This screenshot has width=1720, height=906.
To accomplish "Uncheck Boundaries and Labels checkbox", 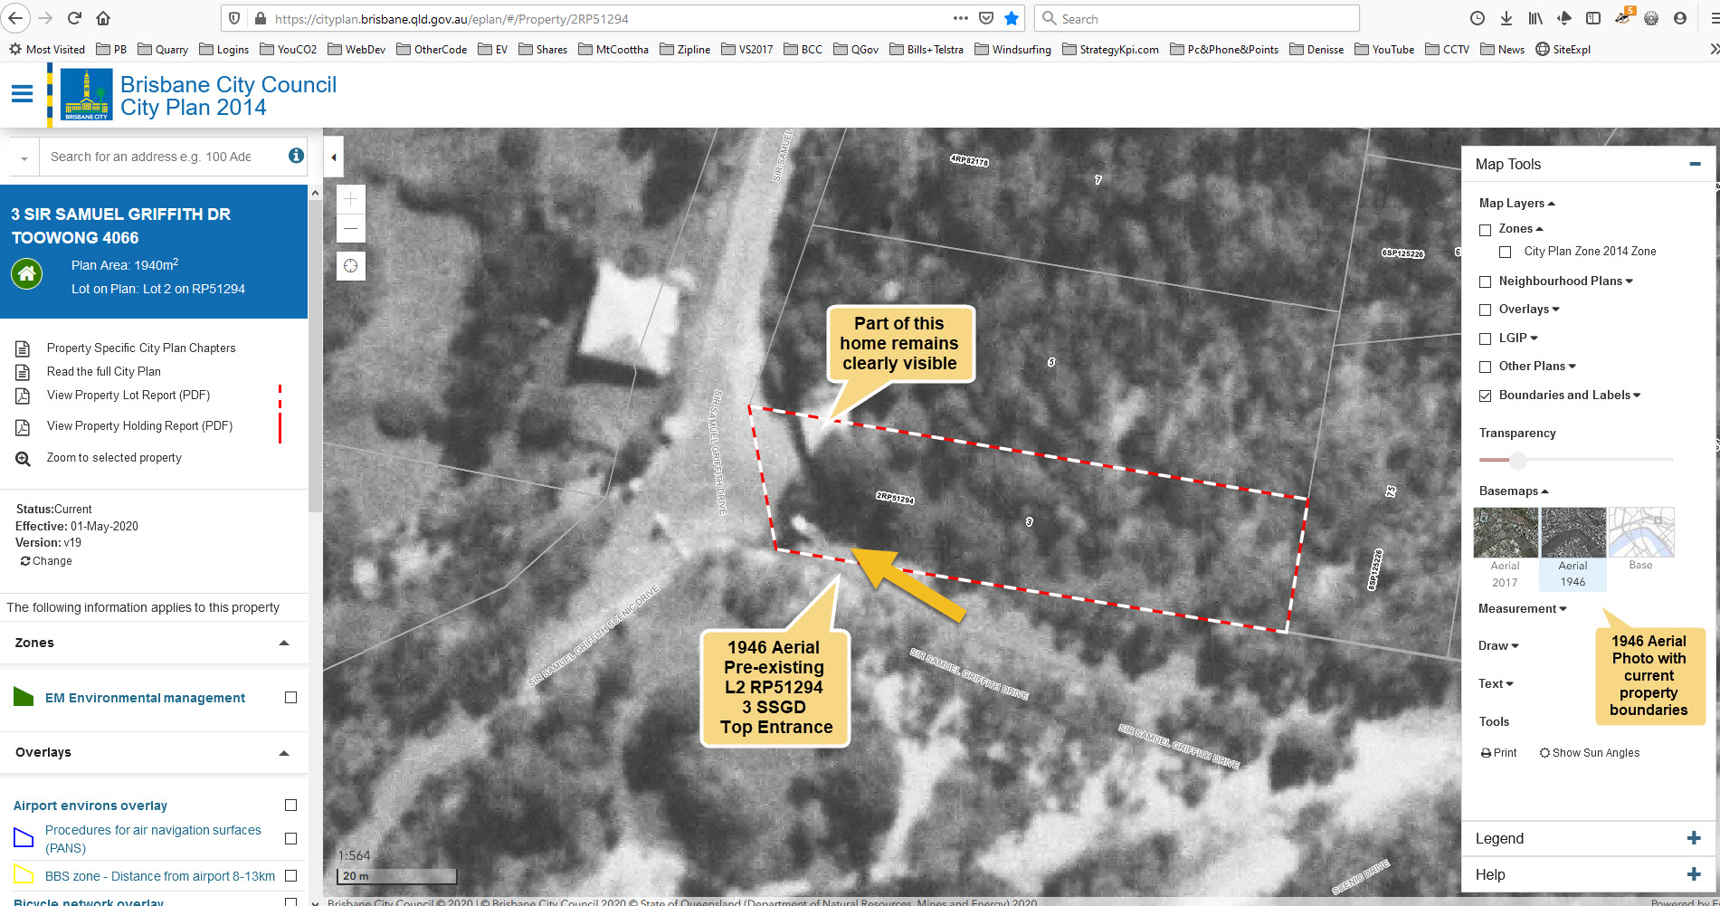I will 1485,396.
